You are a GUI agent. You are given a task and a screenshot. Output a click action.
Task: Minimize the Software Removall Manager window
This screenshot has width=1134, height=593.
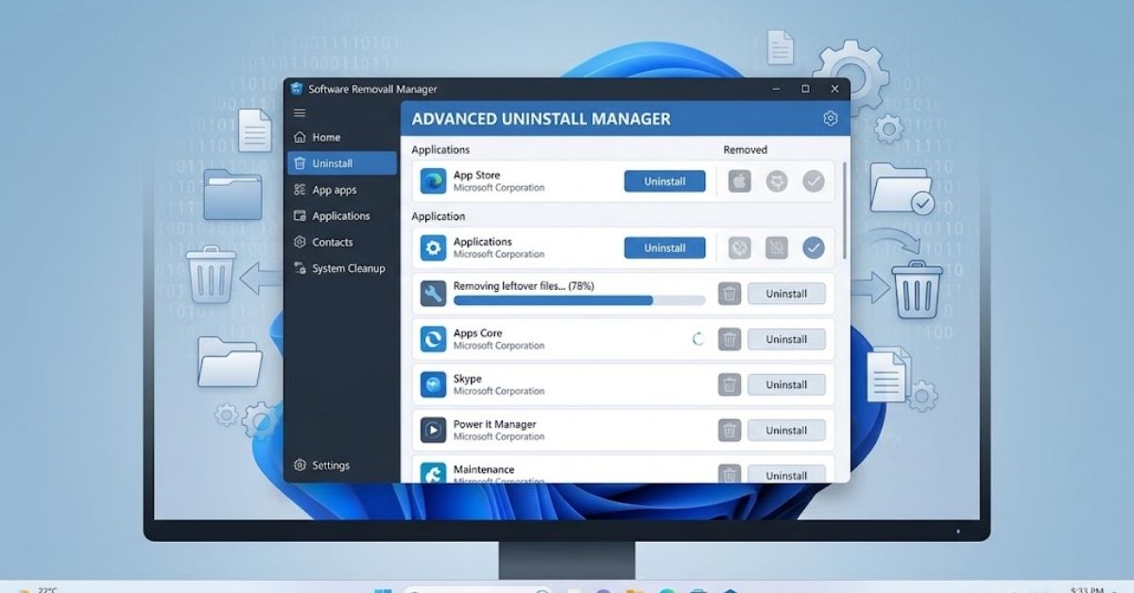coord(777,89)
